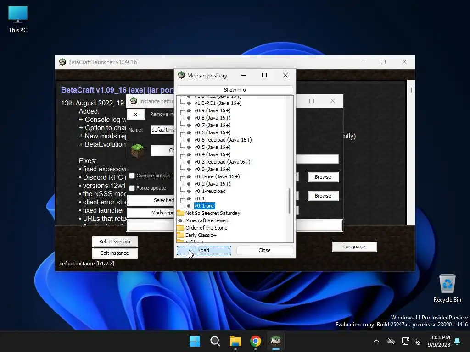Viewport: 470px width, 352px height.
Task: Open the clock showing 8:03 PM
Action: coord(439,341)
